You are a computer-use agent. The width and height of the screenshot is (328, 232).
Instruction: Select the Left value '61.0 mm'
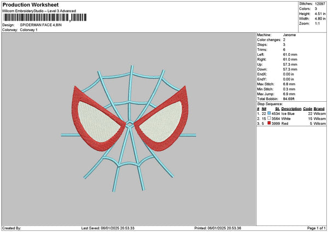point(290,54)
